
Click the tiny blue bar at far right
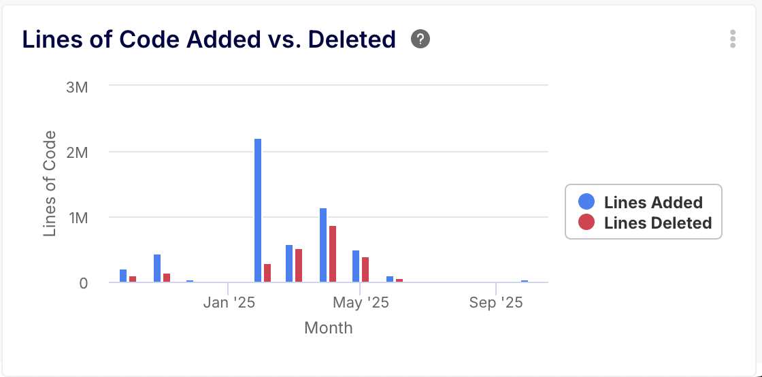525,280
